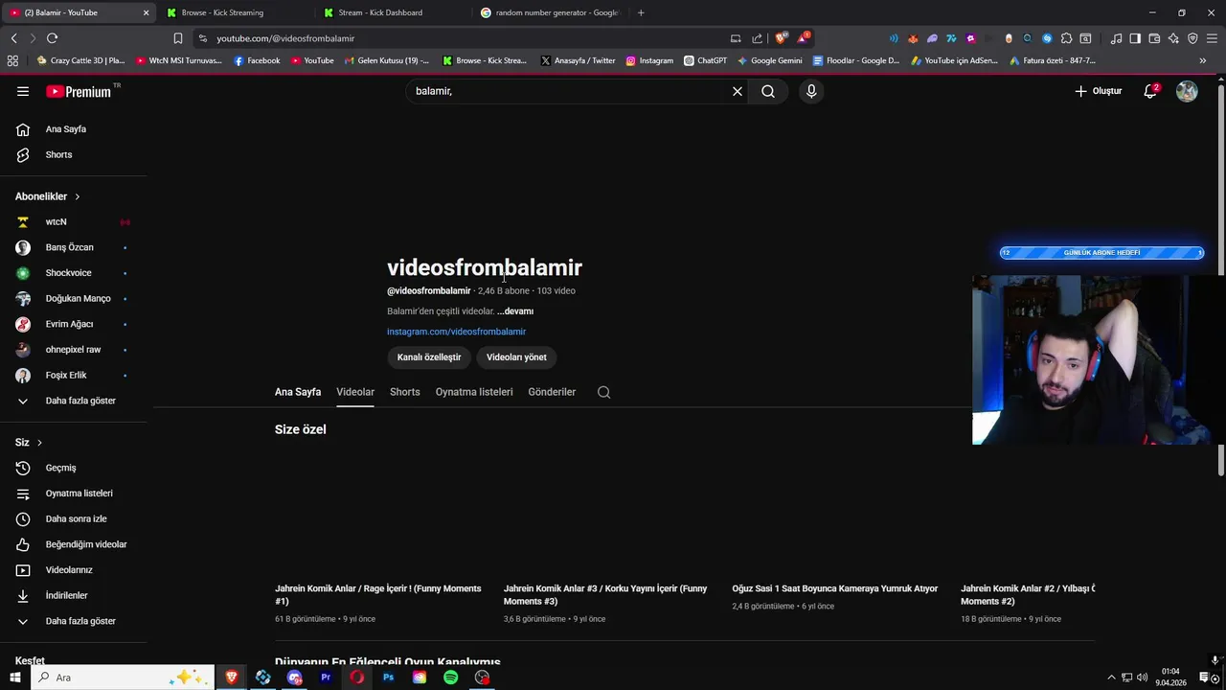Open video Jahrein Komik Anlar / Rage İçerir
This screenshot has height=690, width=1226.
379,594
